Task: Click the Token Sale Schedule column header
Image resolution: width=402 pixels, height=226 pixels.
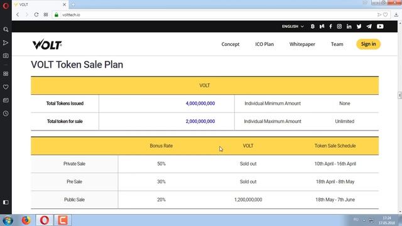Action: [335, 146]
